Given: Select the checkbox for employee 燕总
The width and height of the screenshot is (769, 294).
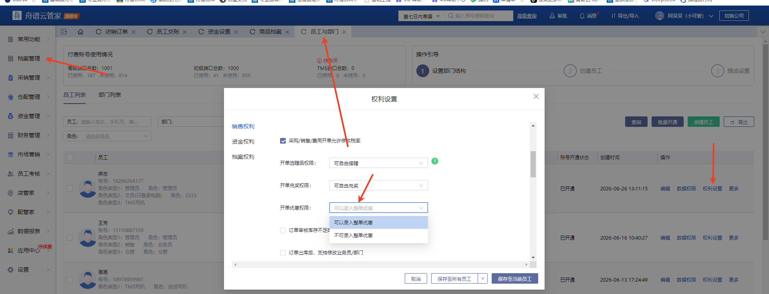Looking at the screenshot, I should [x=70, y=188].
